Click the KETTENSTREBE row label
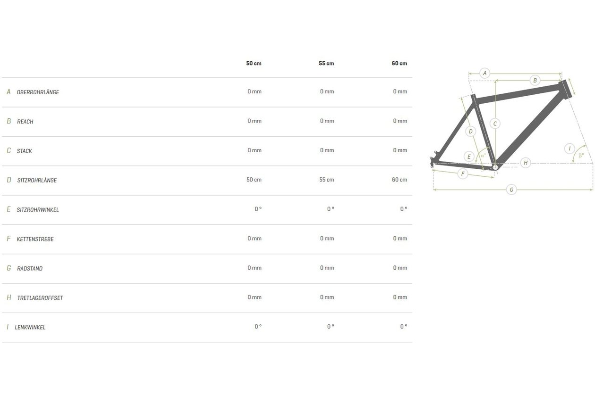This screenshot has width=595, height=396. click(x=35, y=239)
